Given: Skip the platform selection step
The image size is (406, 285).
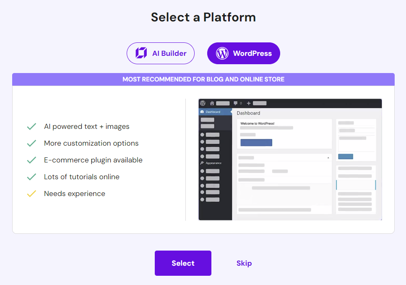Looking at the screenshot, I should tap(244, 263).
